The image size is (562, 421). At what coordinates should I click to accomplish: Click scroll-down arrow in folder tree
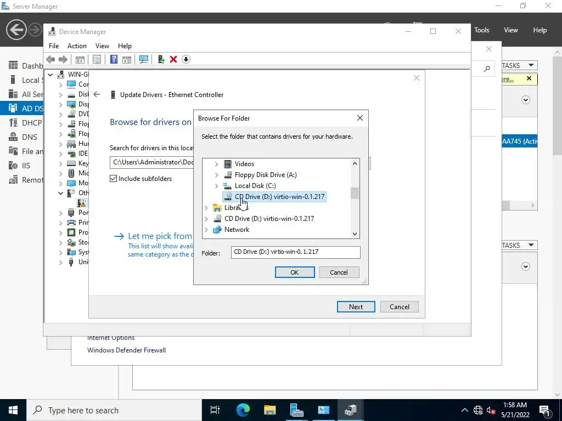[x=355, y=234]
